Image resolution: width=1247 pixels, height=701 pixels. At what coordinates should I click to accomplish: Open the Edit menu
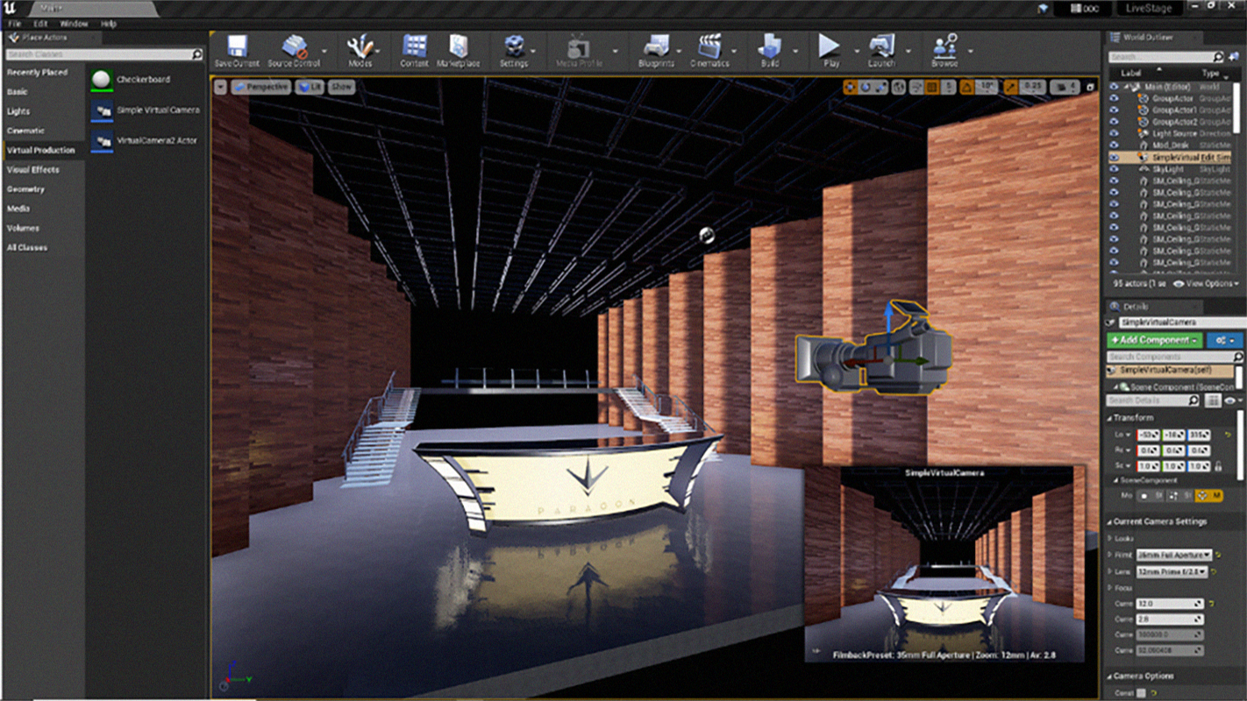(x=40, y=24)
